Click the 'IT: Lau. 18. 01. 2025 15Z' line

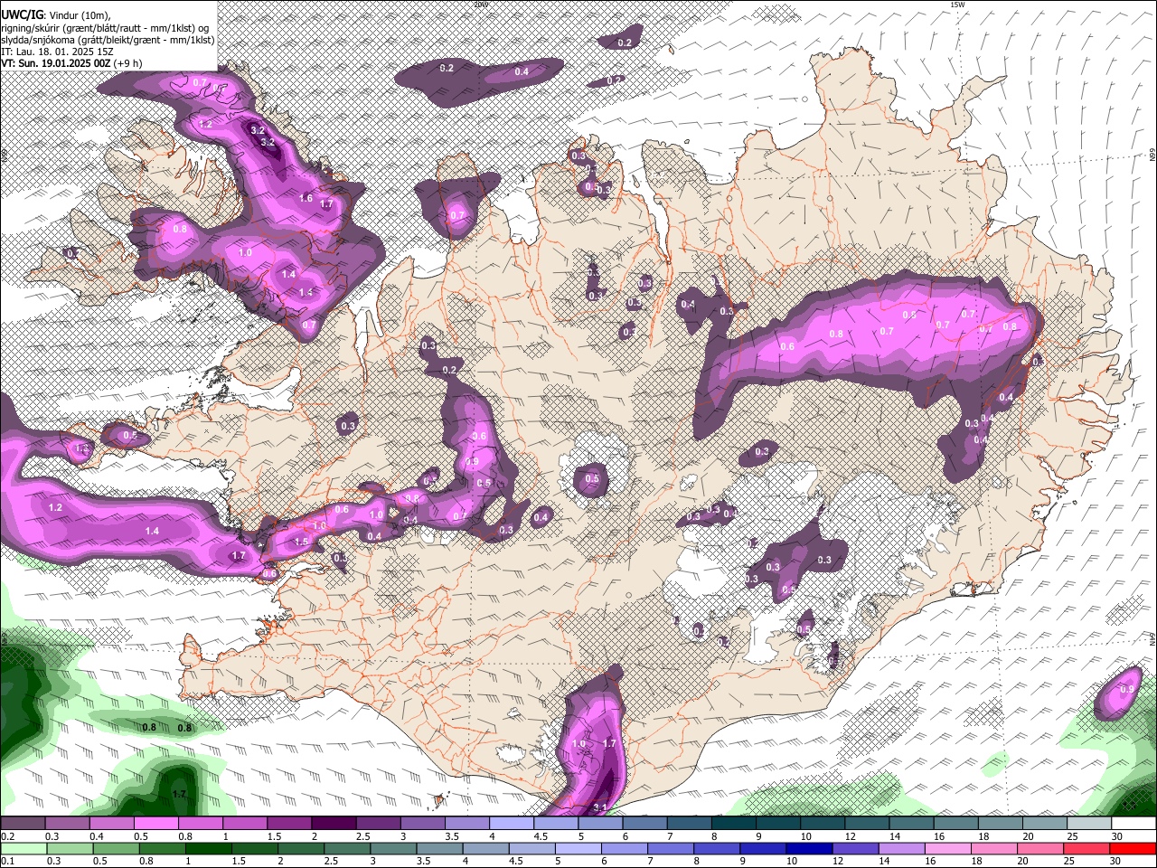[x=57, y=52]
